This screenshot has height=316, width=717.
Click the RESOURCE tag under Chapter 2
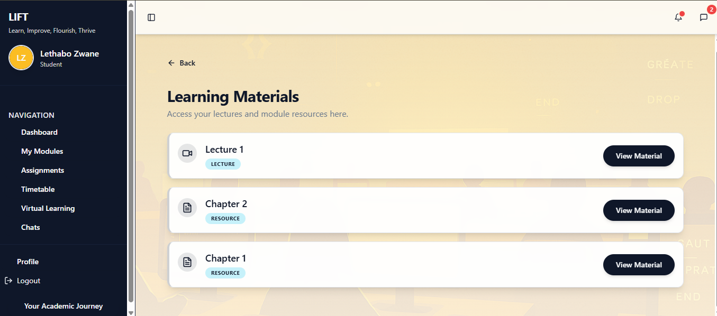pos(225,218)
